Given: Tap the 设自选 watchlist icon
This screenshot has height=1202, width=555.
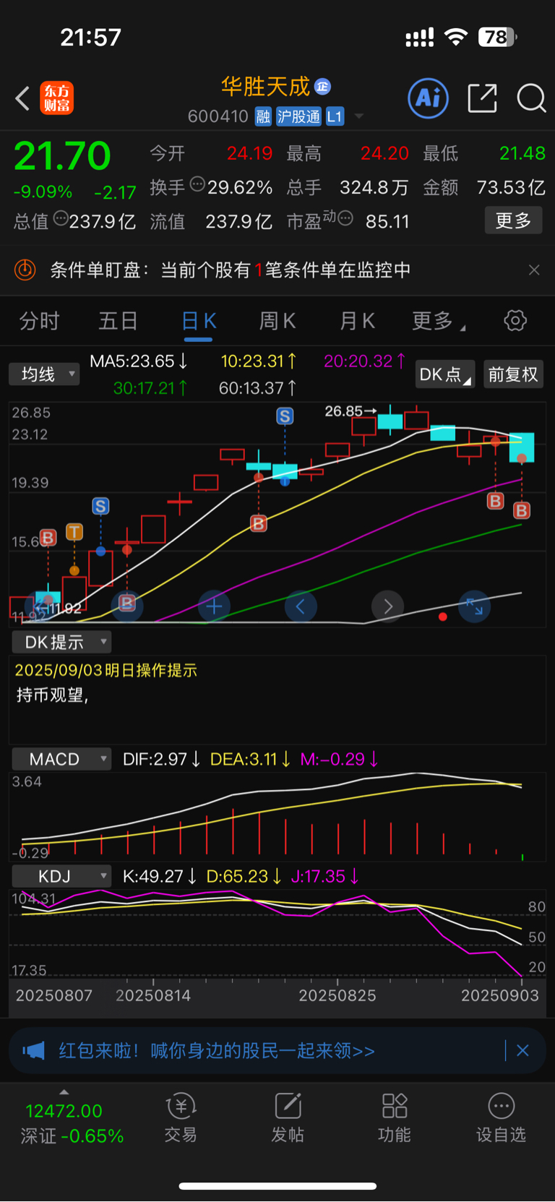Looking at the screenshot, I should 501,1117.
